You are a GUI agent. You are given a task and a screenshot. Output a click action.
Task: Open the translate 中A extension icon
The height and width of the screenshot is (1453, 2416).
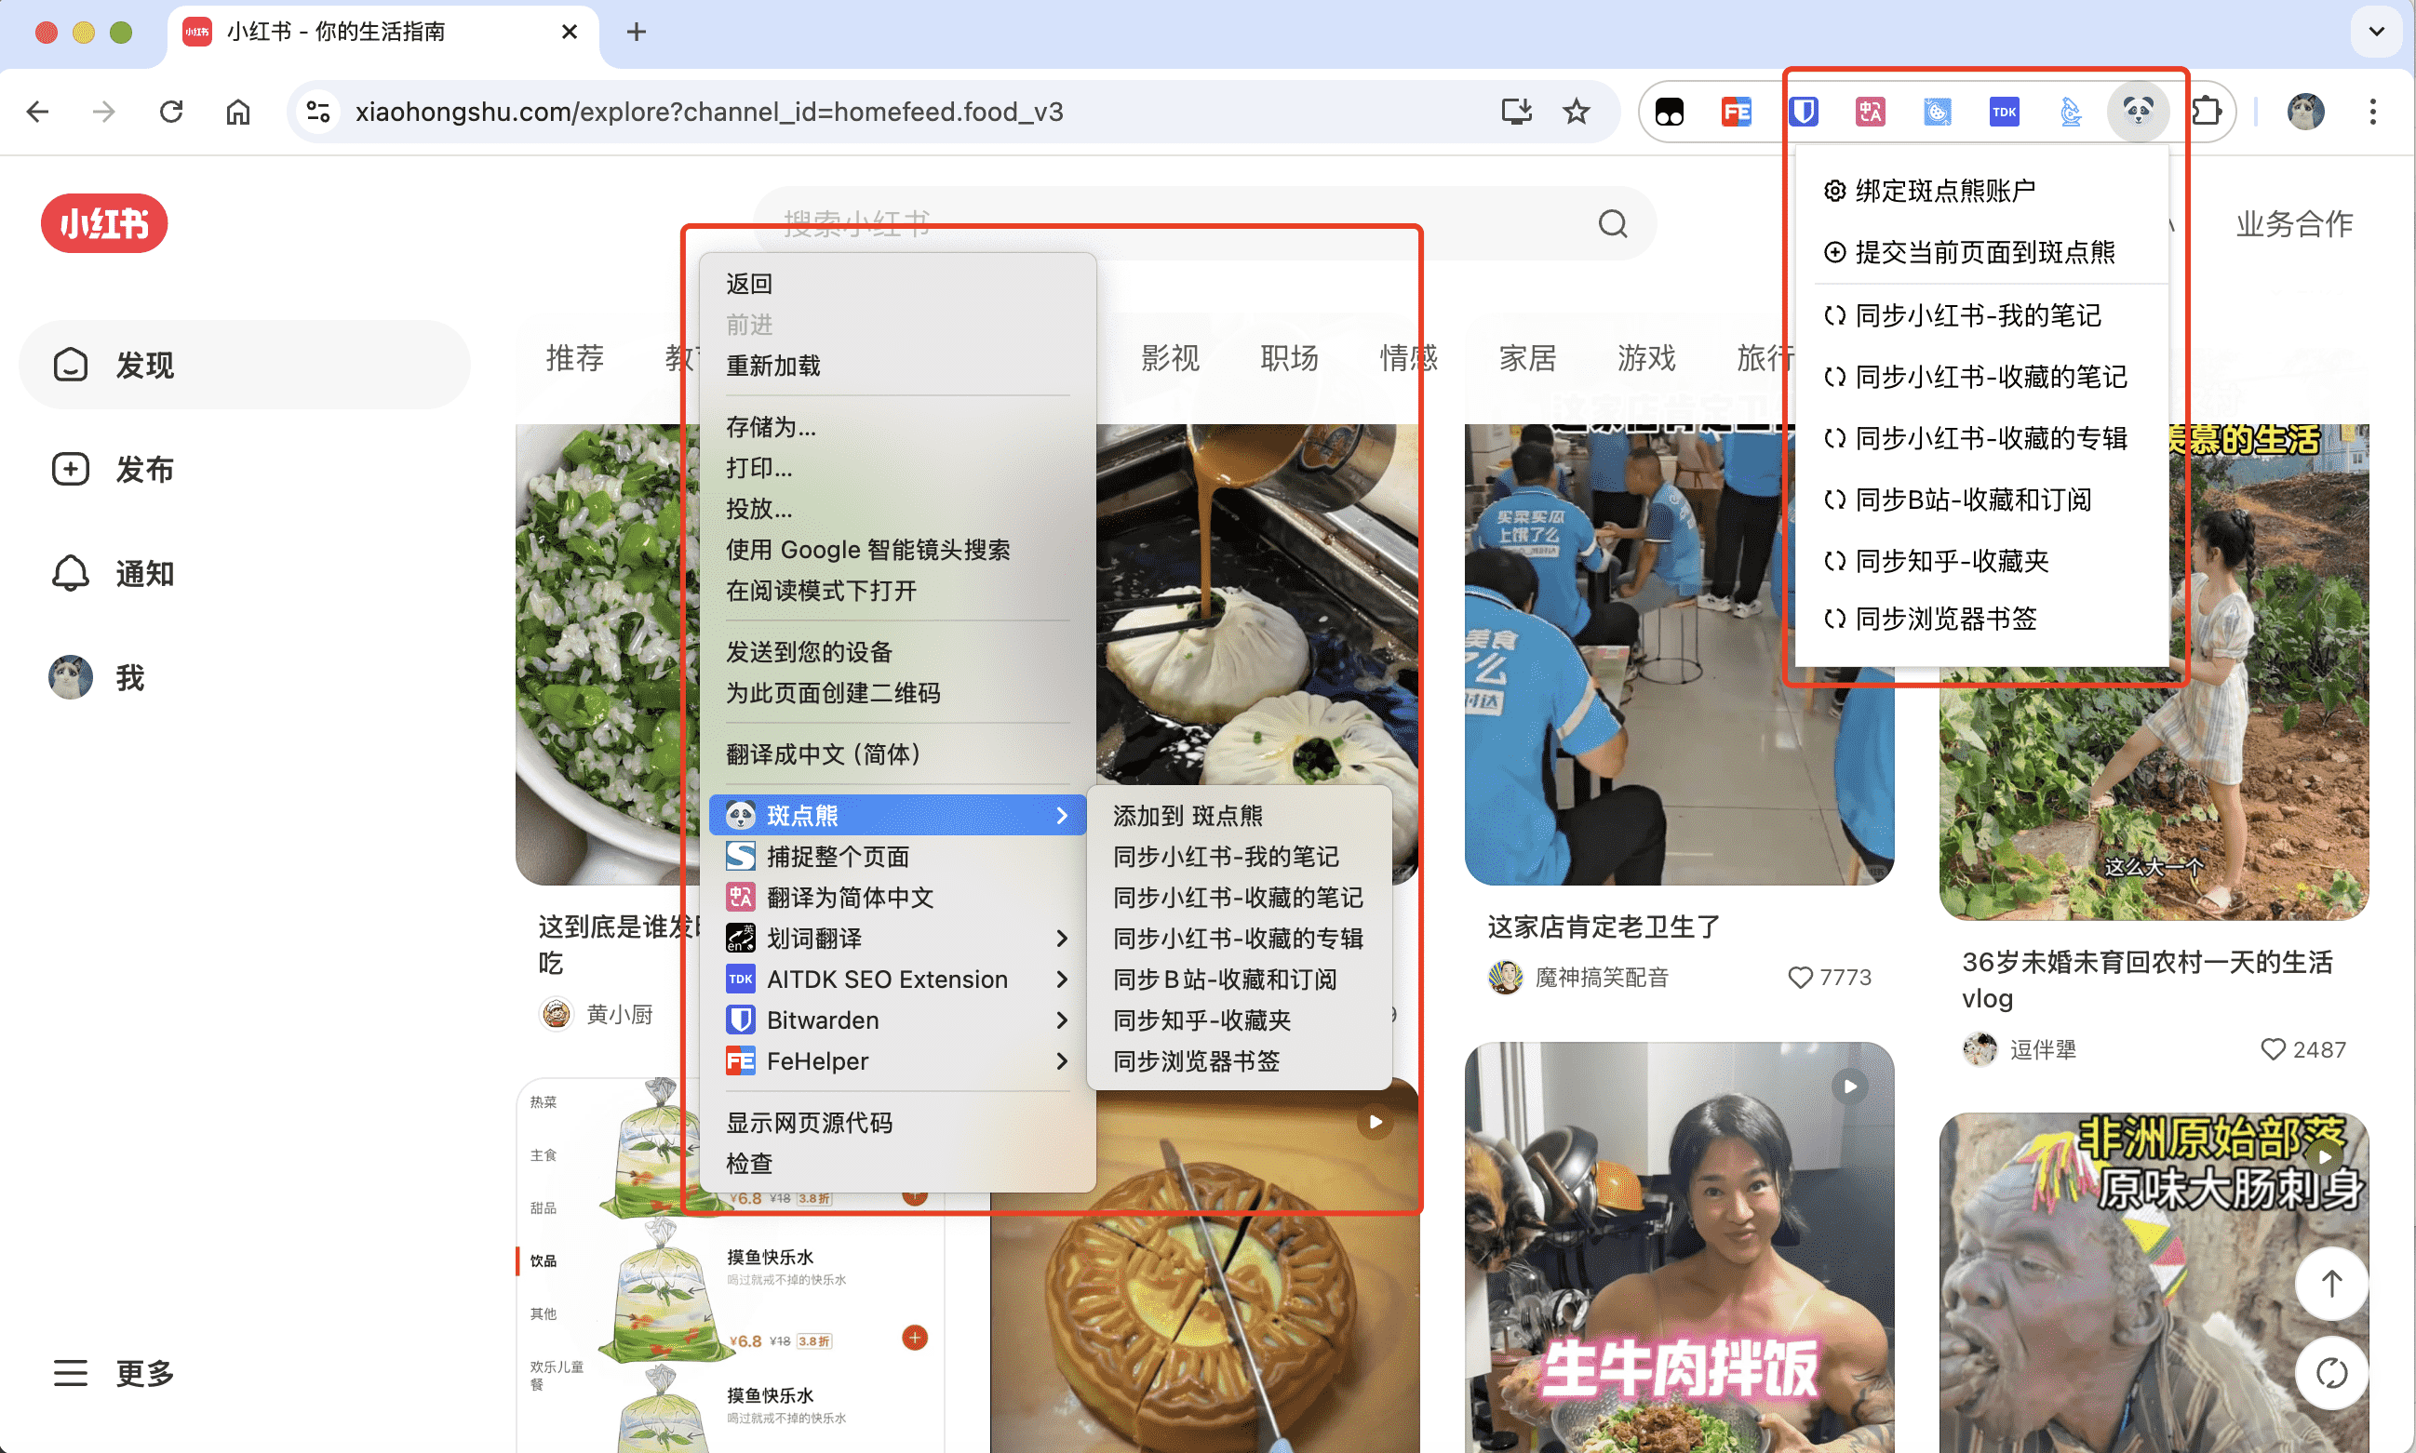tap(1870, 111)
